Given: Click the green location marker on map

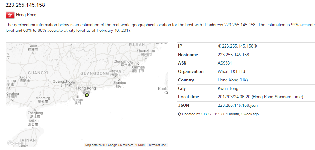Looking at the screenshot, I should tap(87, 95).
